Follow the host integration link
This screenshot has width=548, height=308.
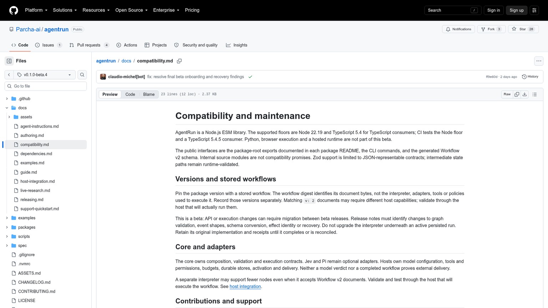pos(245,287)
